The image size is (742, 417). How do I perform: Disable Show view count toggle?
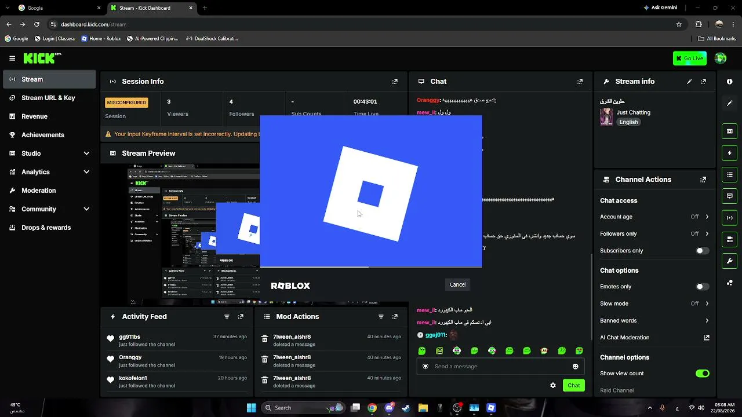pyautogui.click(x=702, y=374)
